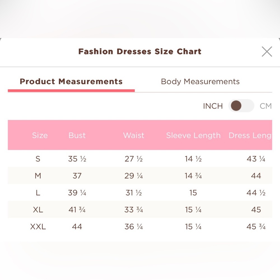The height and width of the screenshot is (280, 280).
Task: Click the Bust column header
Action: click(x=77, y=135)
